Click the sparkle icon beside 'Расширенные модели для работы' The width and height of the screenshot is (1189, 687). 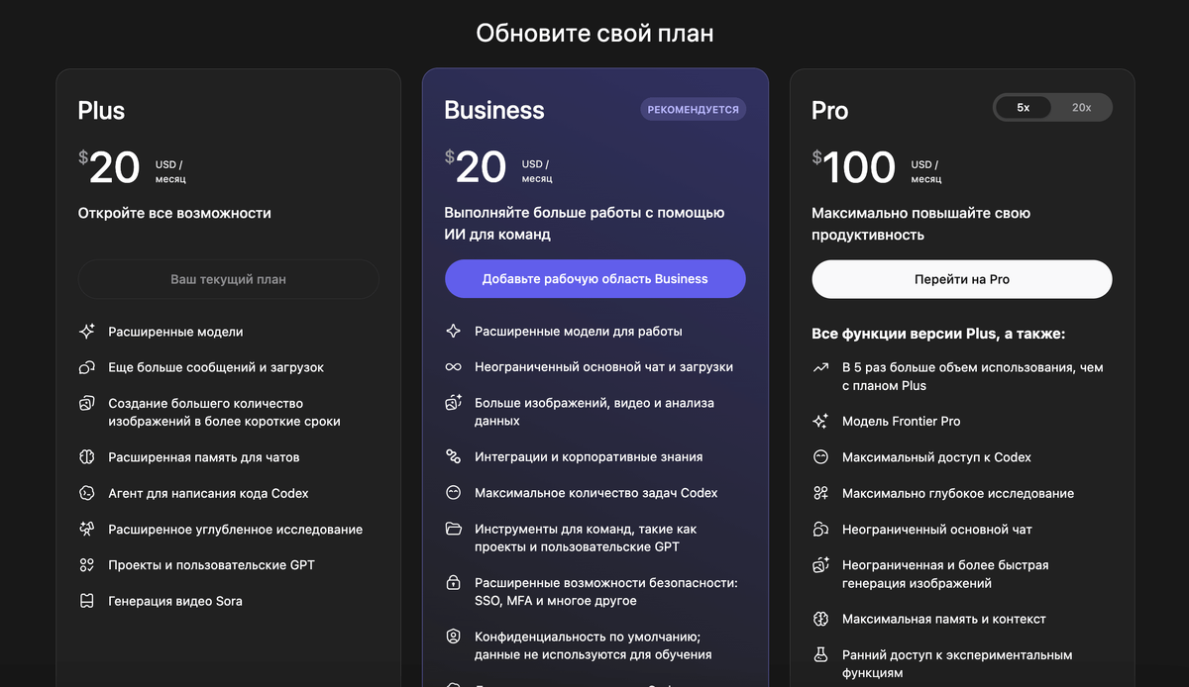454,332
